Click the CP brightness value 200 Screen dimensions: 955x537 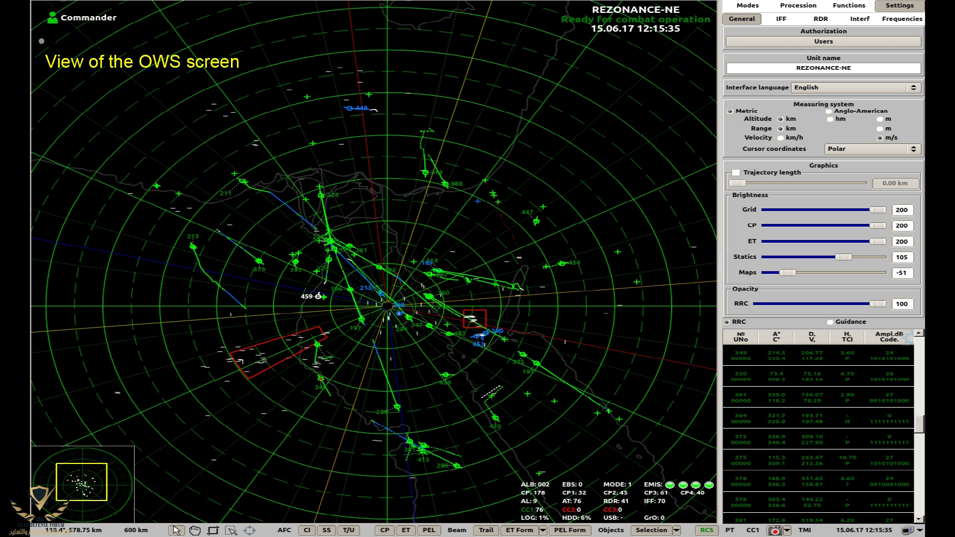[x=902, y=226]
